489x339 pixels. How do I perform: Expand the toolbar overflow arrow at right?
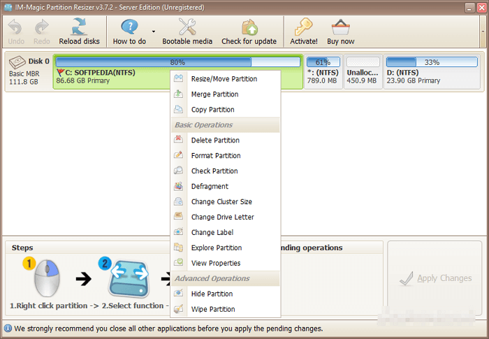click(483, 31)
